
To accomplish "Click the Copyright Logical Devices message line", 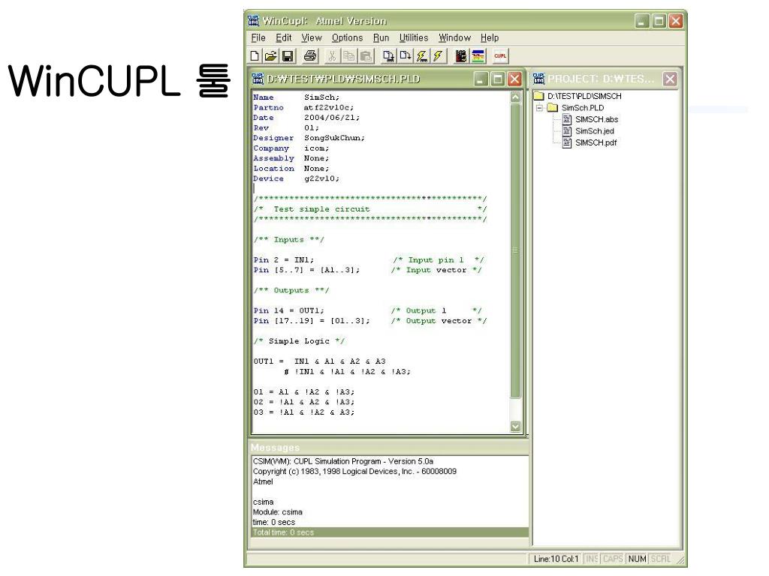I will (354, 472).
